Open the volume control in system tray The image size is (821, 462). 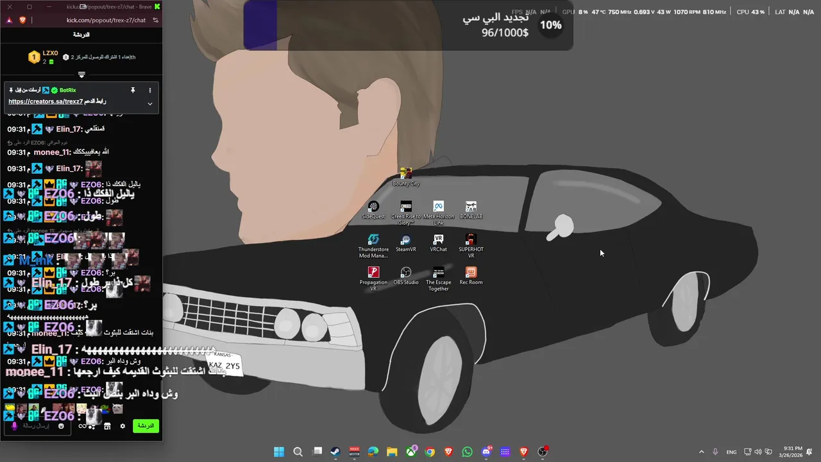[759, 452]
